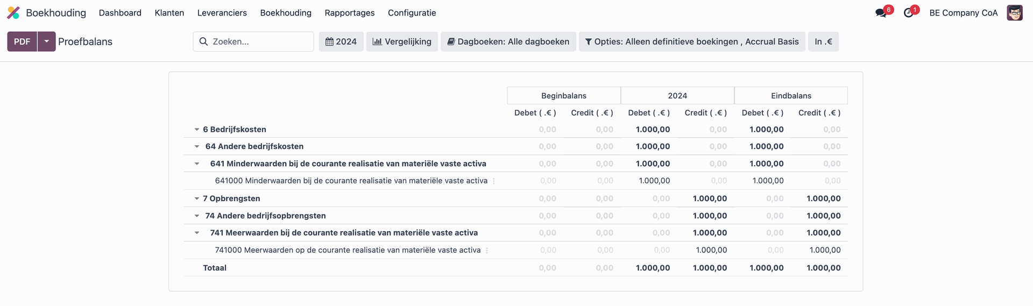Collapse the 6 Bedrijfskosten group
The height and width of the screenshot is (306, 1033).
pyautogui.click(x=197, y=130)
